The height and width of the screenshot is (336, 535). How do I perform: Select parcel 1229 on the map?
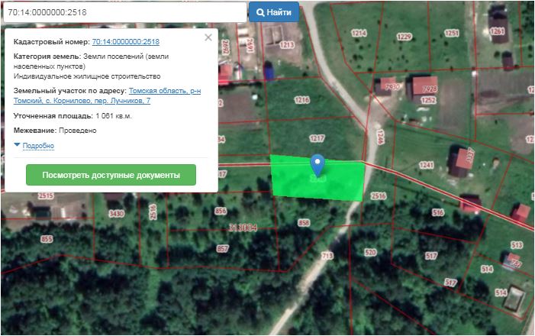click(404, 37)
